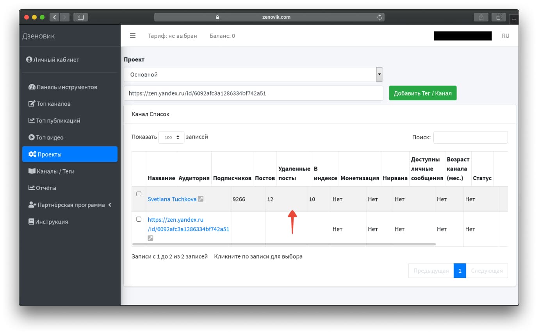The width and height of the screenshot is (538, 334).
Task: Click the Баланс: 0 label
Action: (x=222, y=36)
